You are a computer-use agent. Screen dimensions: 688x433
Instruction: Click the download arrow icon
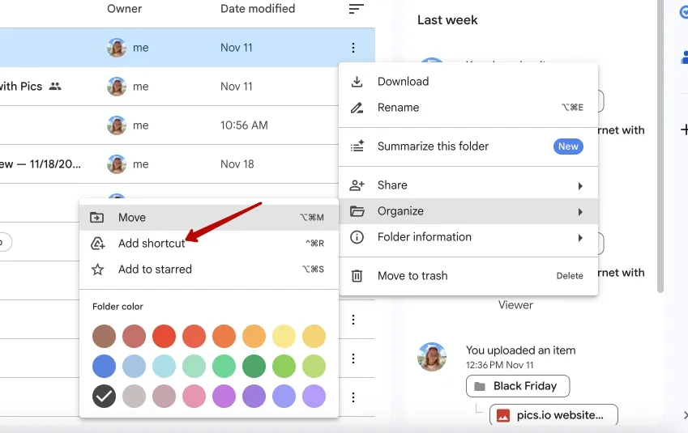point(357,82)
